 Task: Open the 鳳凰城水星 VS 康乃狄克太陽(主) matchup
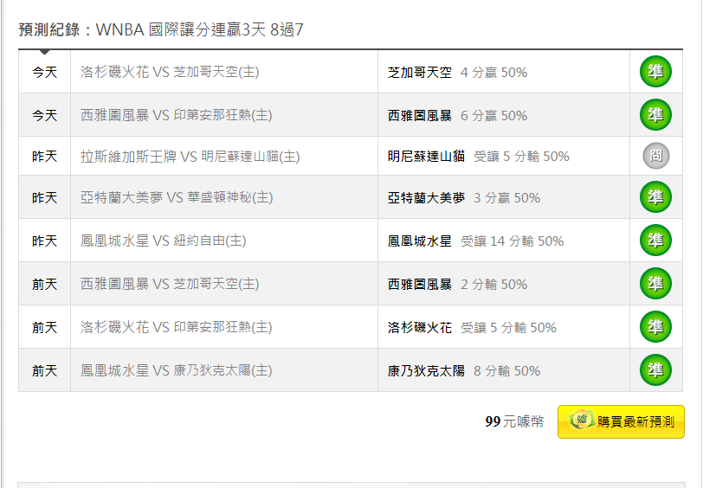tap(177, 370)
